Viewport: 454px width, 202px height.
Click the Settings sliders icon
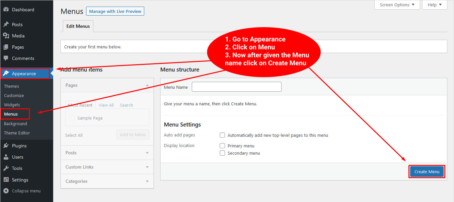[x=6, y=180]
